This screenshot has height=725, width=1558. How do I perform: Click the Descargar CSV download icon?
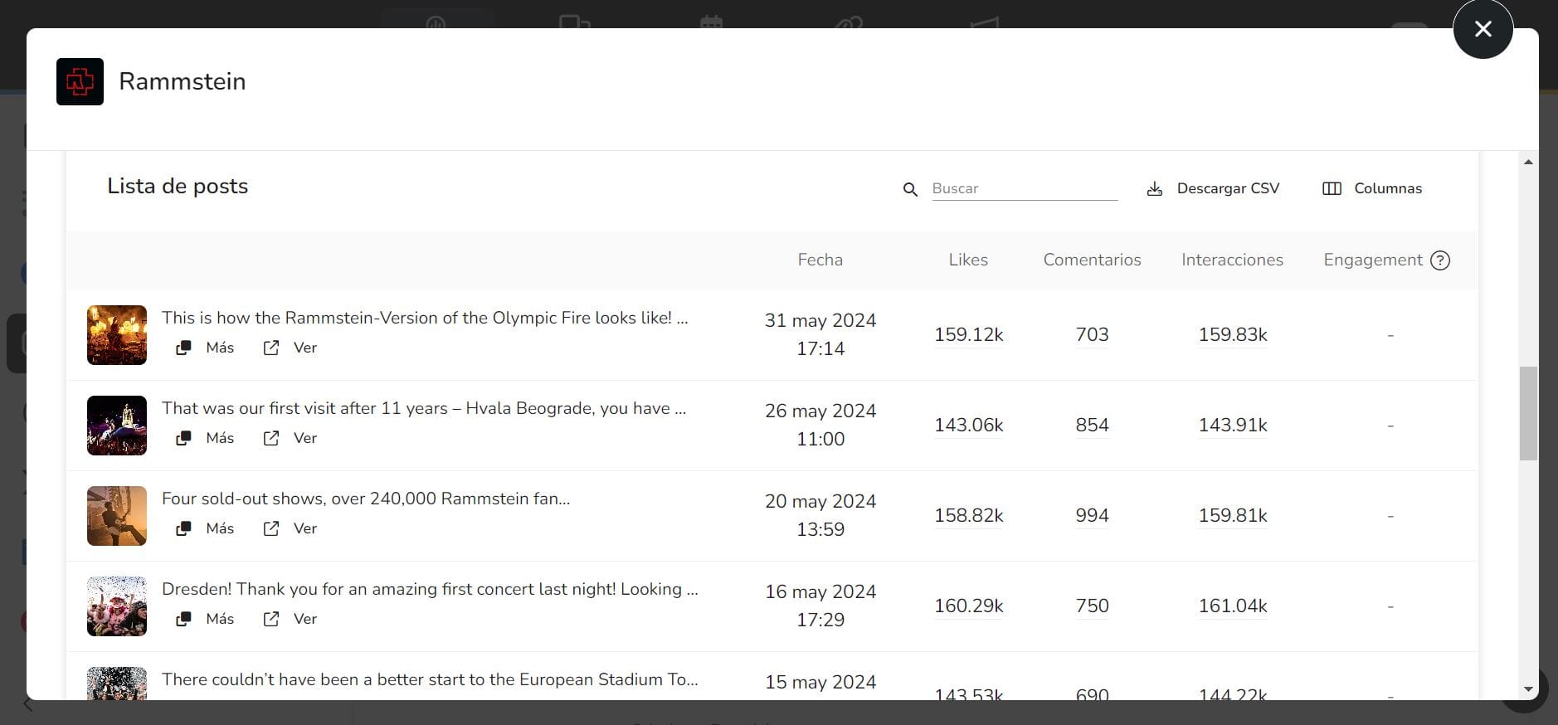coord(1154,189)
